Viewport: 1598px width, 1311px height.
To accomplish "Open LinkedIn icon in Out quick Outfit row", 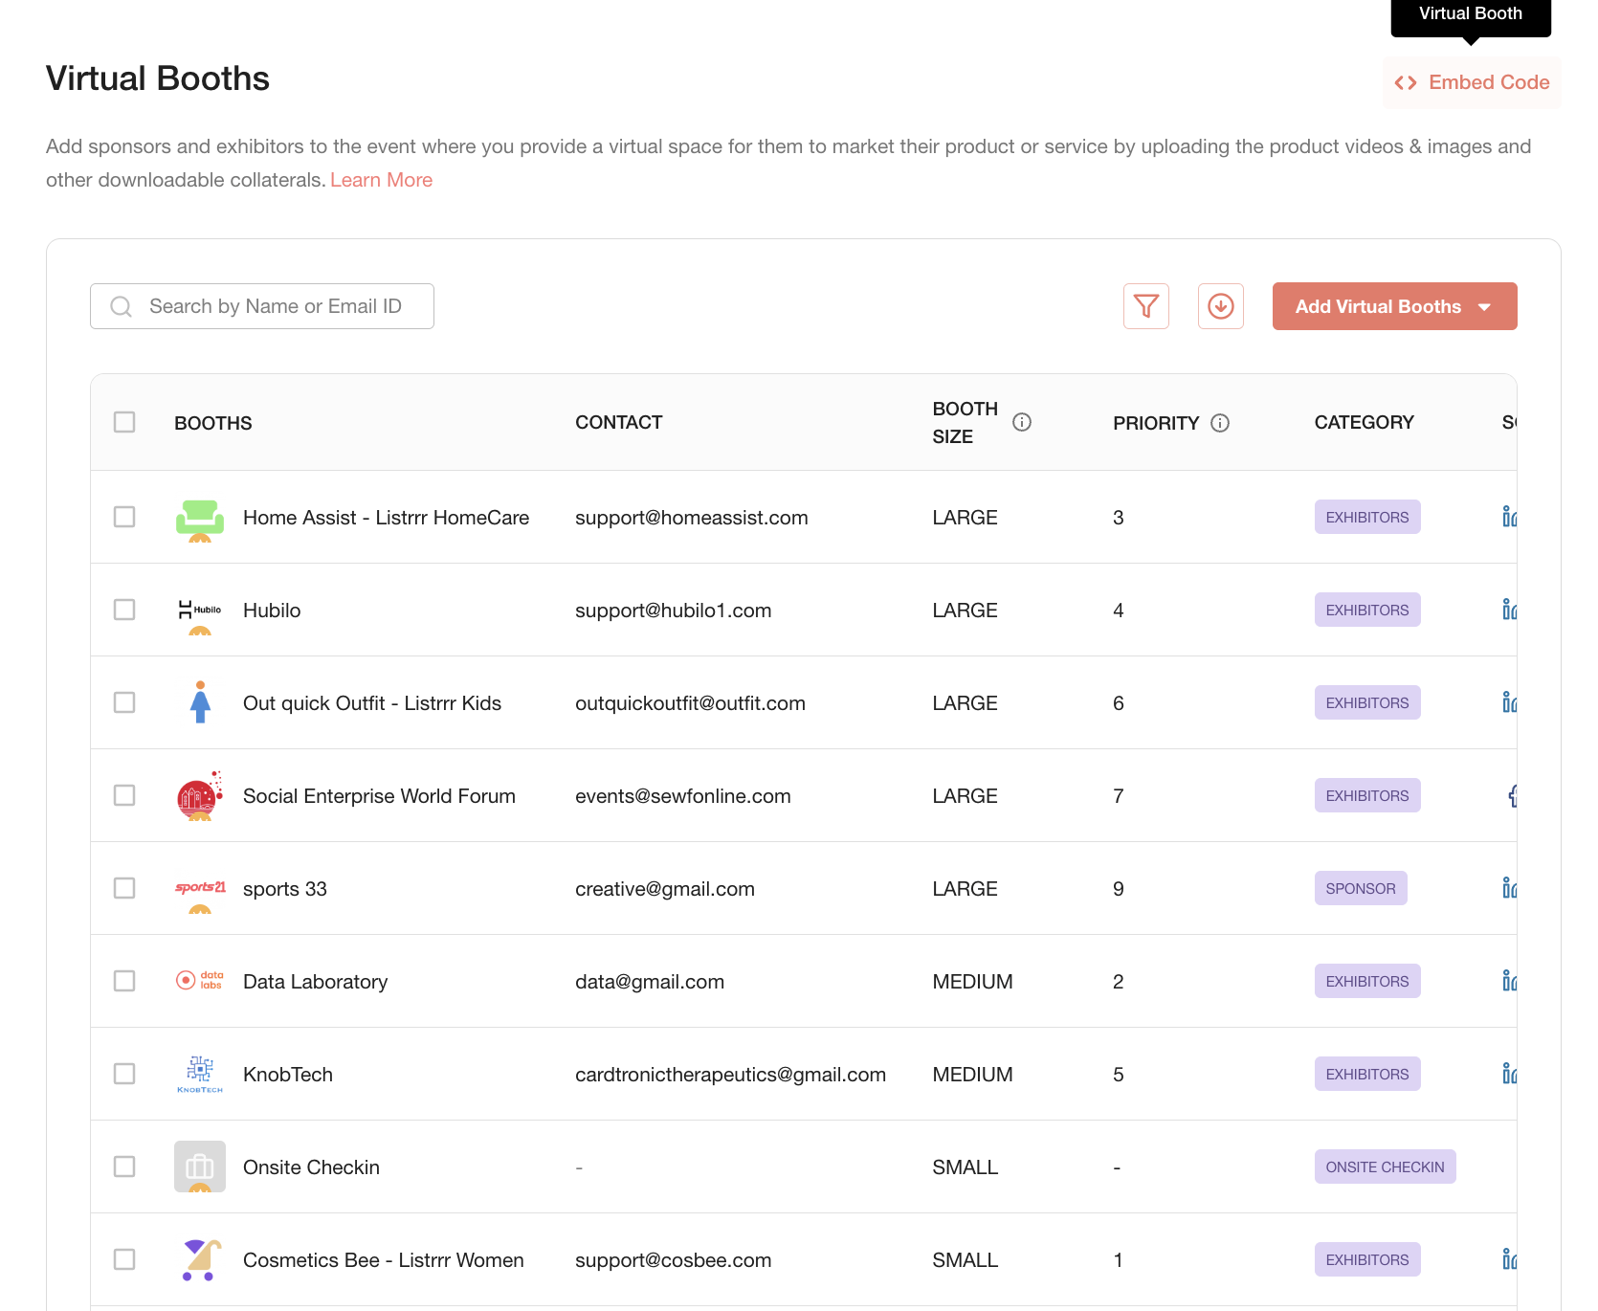I will click(1510, 702).
